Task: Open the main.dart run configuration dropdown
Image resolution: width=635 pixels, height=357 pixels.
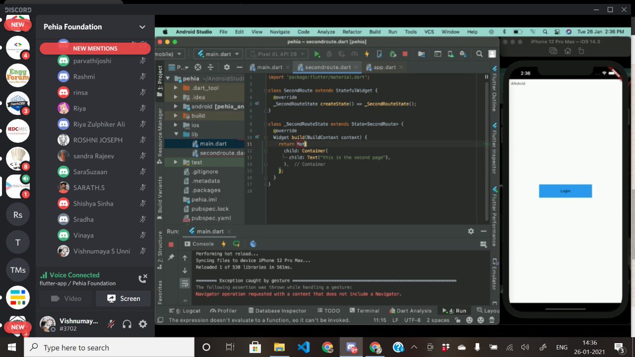Action: pos(218,54)
